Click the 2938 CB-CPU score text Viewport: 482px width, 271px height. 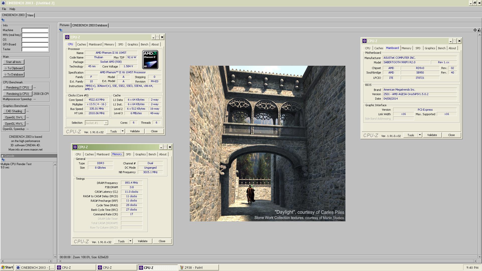(x=41, y=94)
